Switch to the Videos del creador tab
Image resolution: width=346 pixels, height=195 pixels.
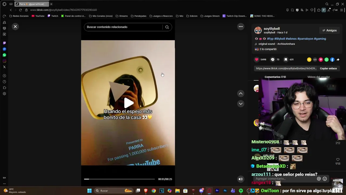tap(318, 77)
